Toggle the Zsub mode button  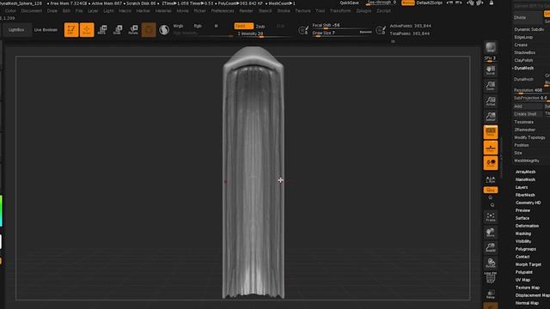tap(260, 27)
